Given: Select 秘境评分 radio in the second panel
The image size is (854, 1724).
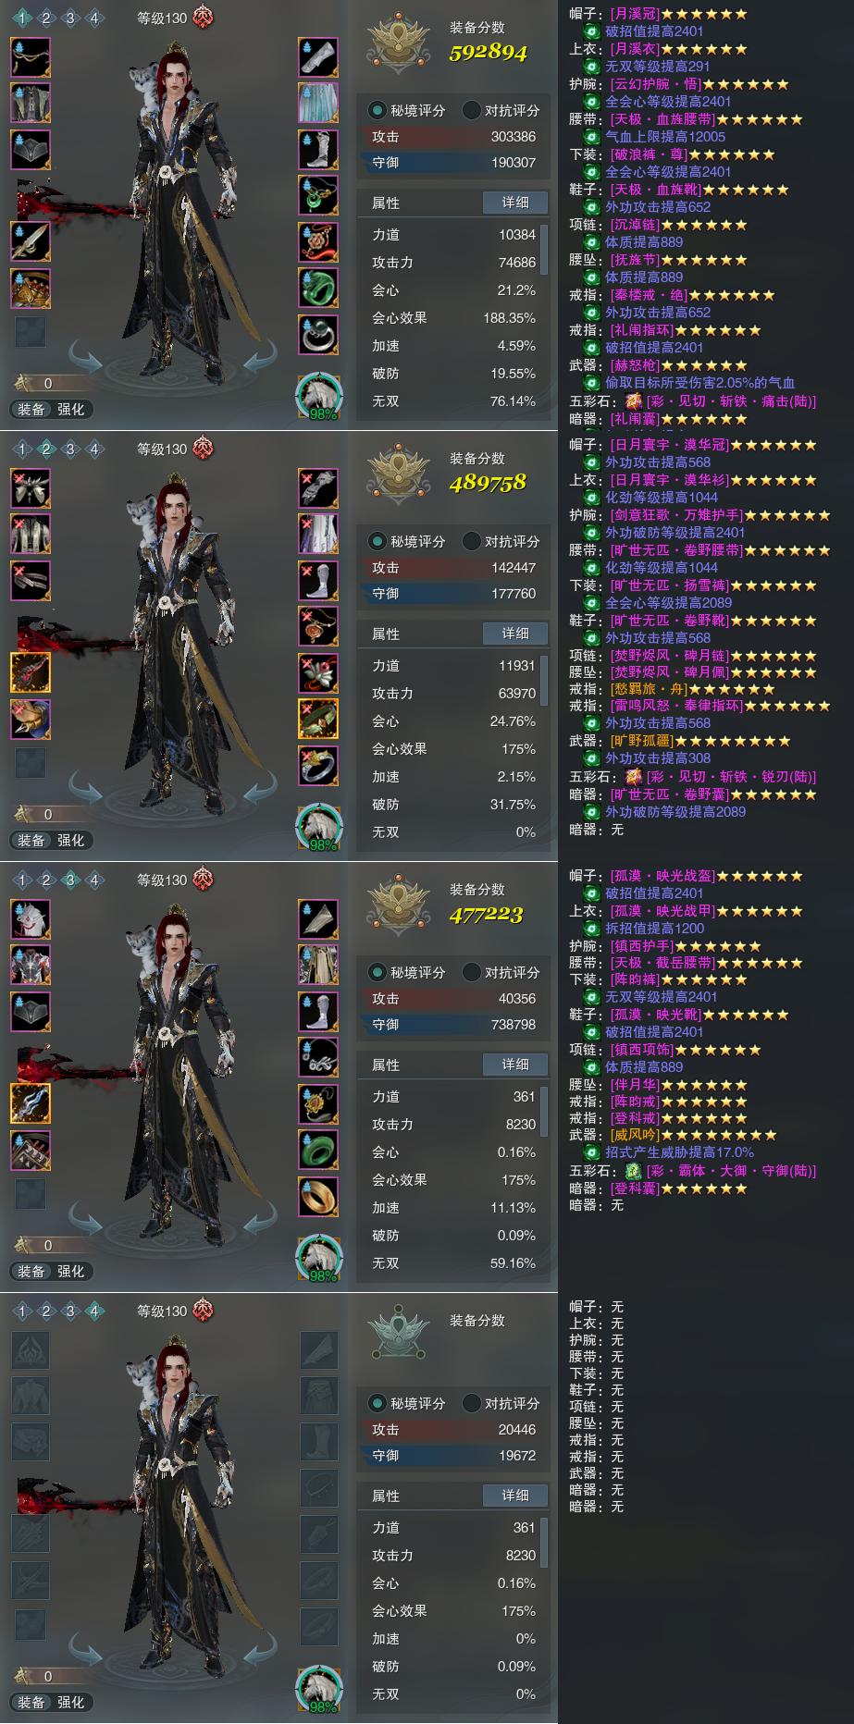Looking at the screenshot, I should coord(407,541).
